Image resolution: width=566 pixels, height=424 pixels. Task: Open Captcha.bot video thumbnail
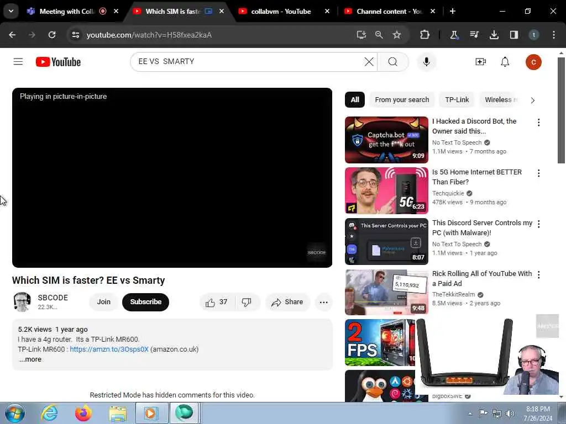[x=386, y=140]
